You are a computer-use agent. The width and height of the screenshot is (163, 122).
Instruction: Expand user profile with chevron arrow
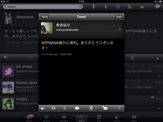tap(120, 29)
